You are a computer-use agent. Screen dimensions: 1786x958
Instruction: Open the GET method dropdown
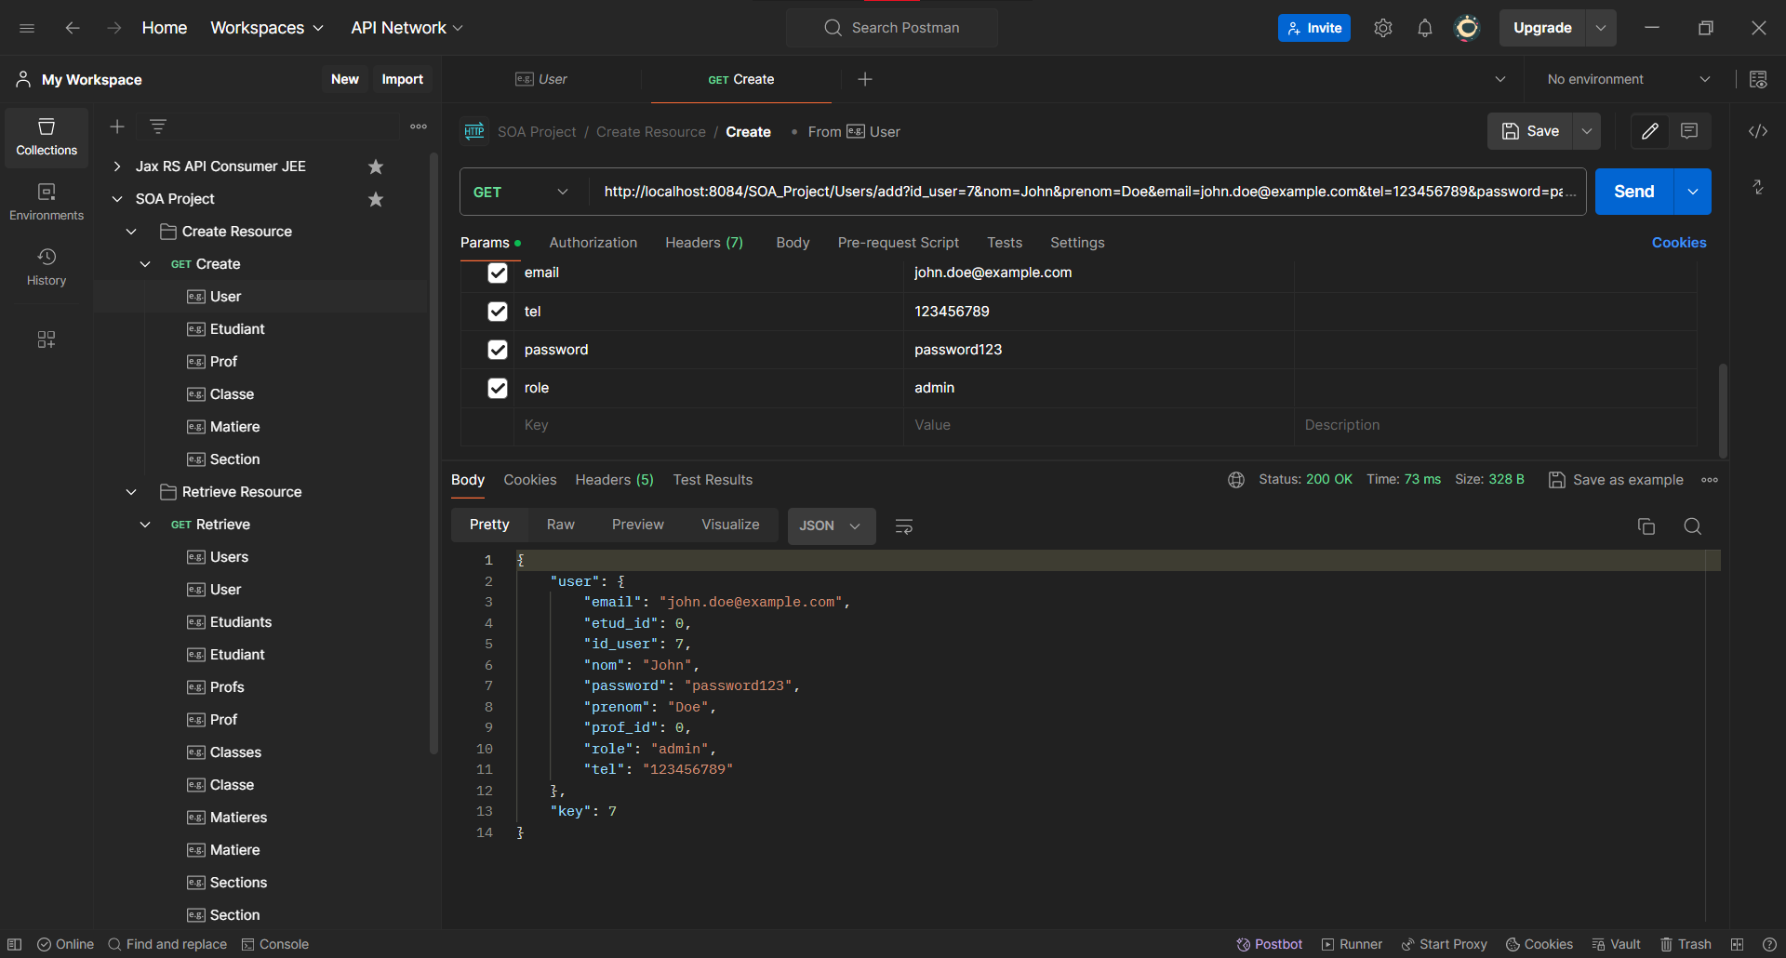pos(523,192)
